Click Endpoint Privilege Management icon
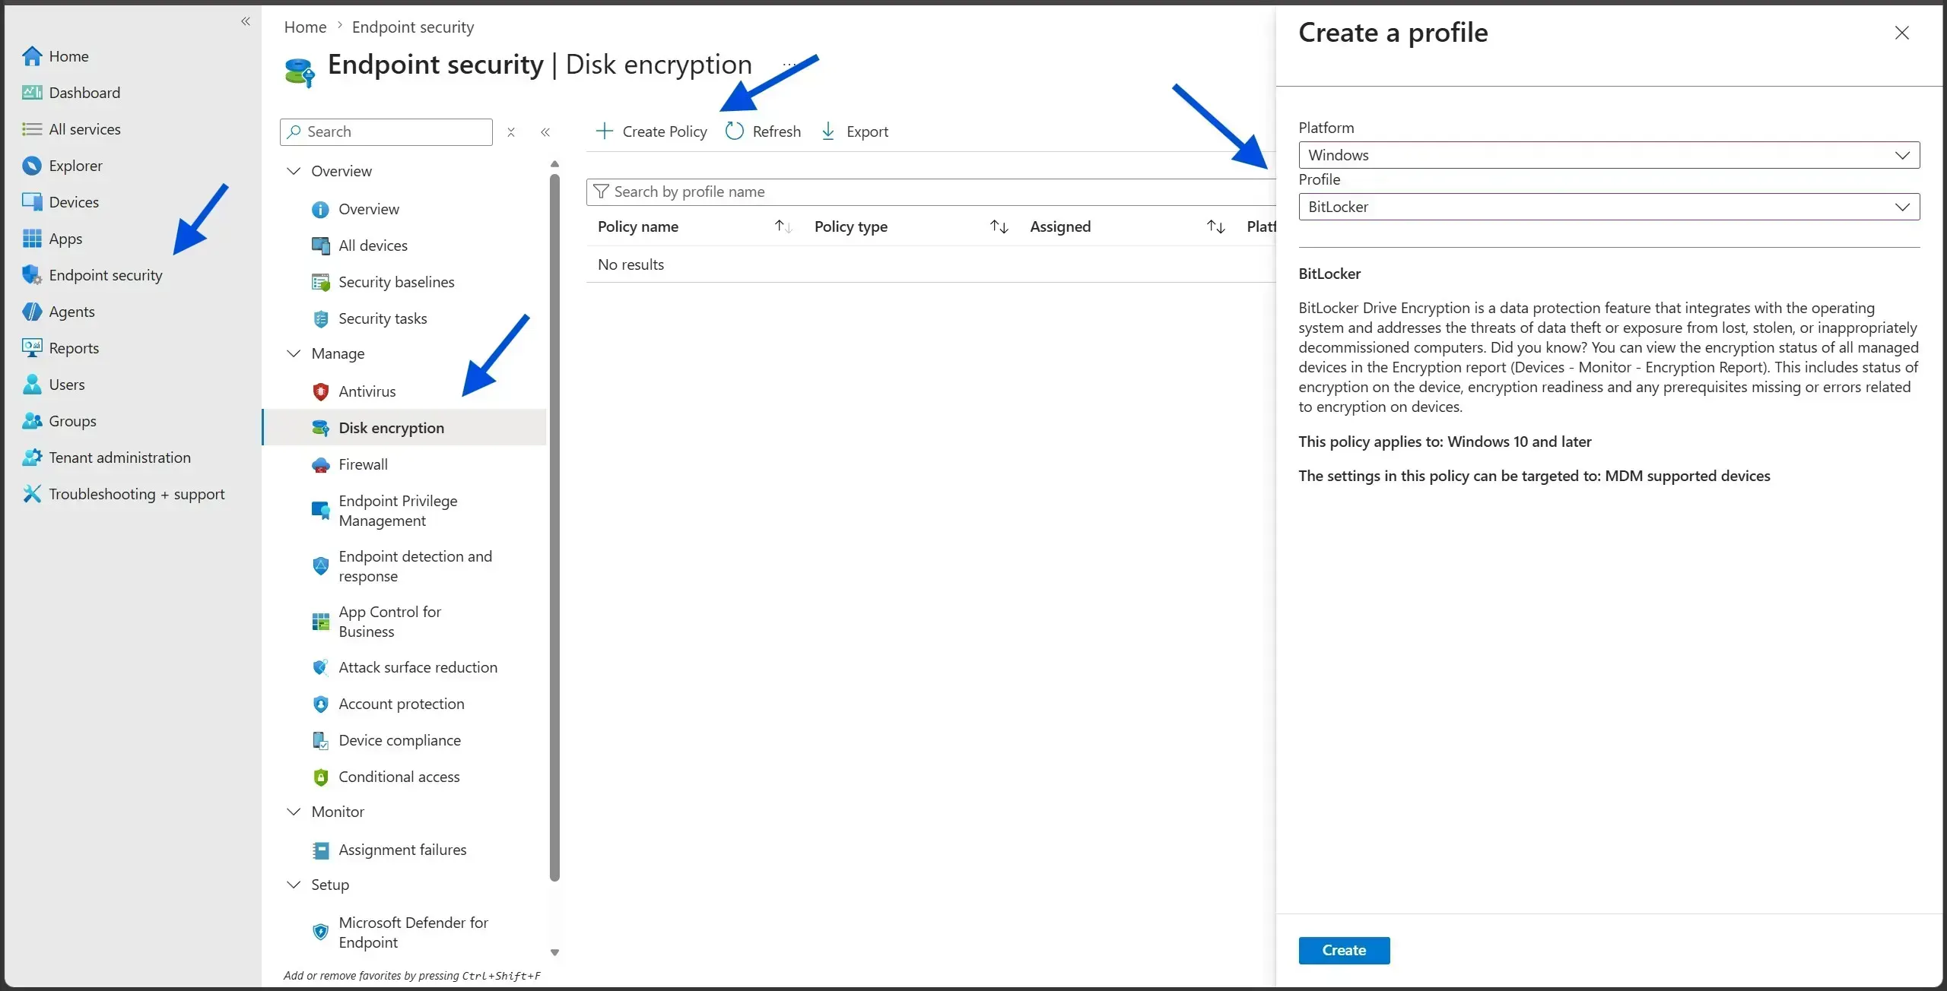The height and width of the screenshot is (991, 1947). (321, 511)
